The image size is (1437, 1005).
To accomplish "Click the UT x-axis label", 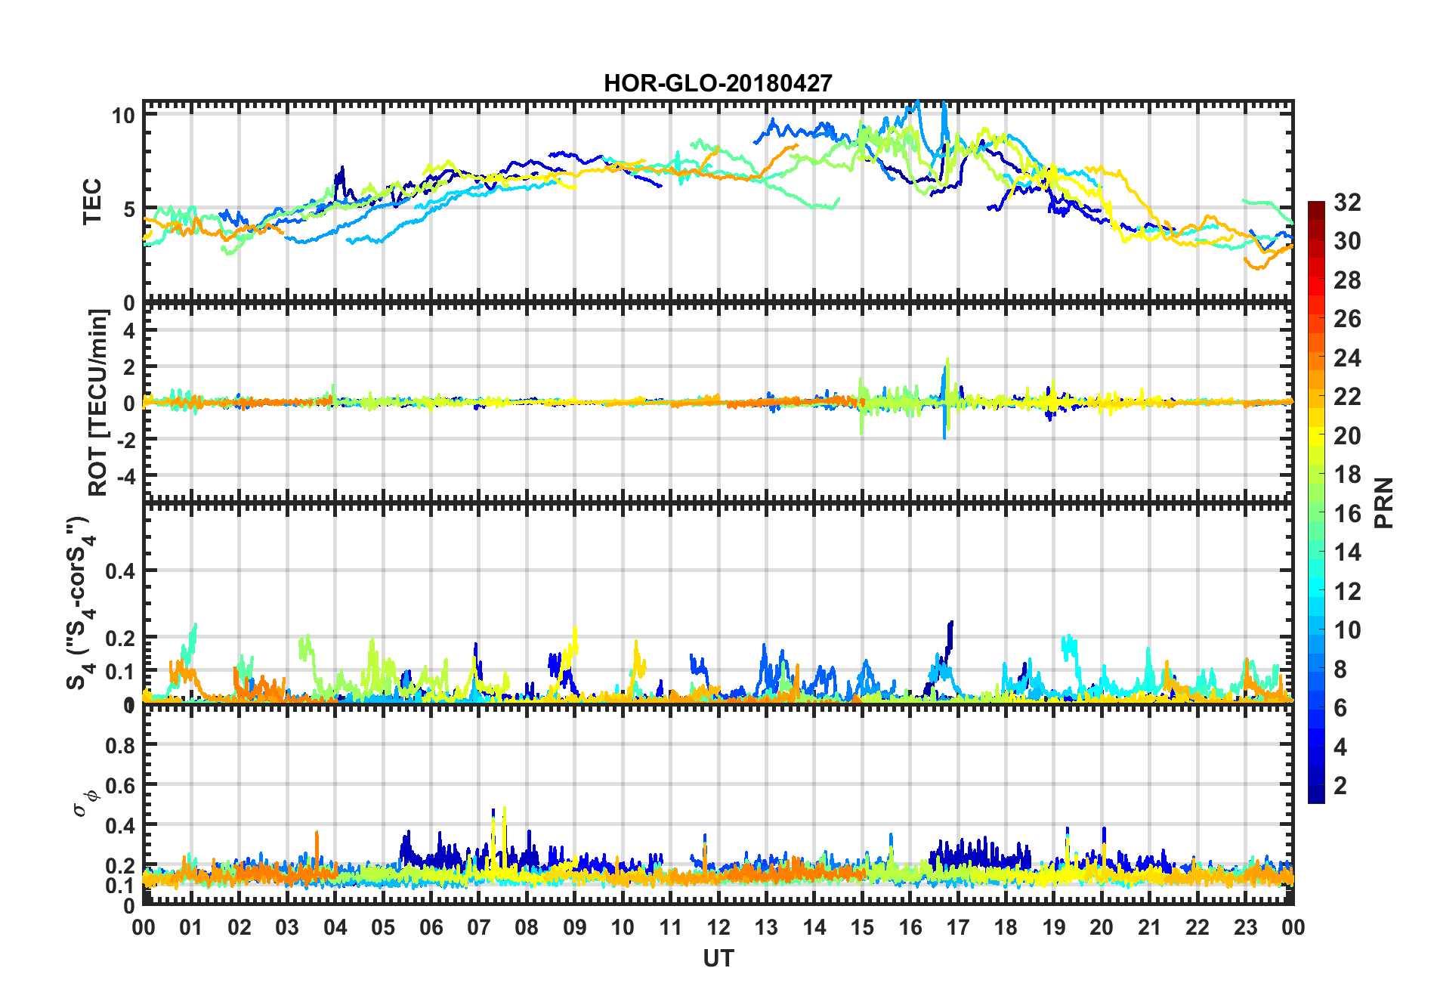I will point(718,958).
